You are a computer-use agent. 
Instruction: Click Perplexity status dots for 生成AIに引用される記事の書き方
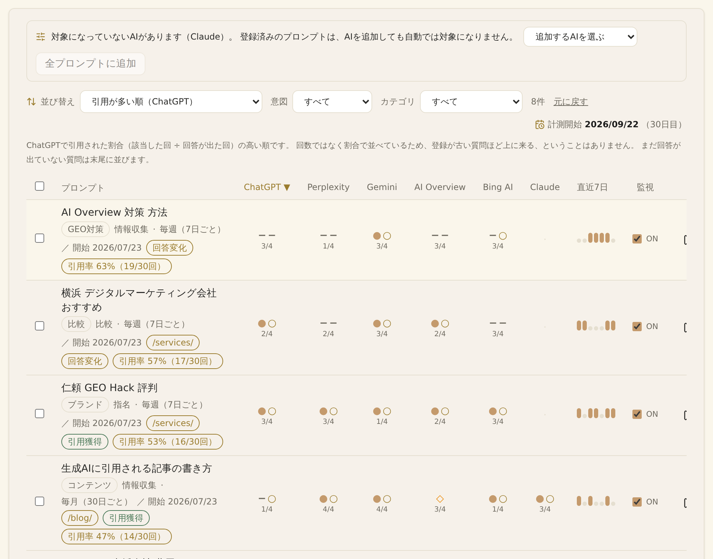328,499
